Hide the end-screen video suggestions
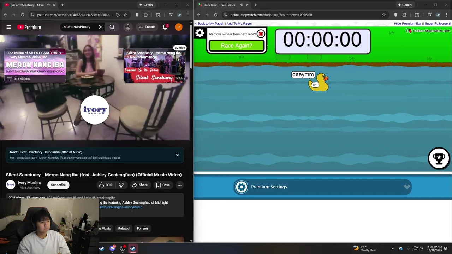452x254 pixels. pos(180,48)
